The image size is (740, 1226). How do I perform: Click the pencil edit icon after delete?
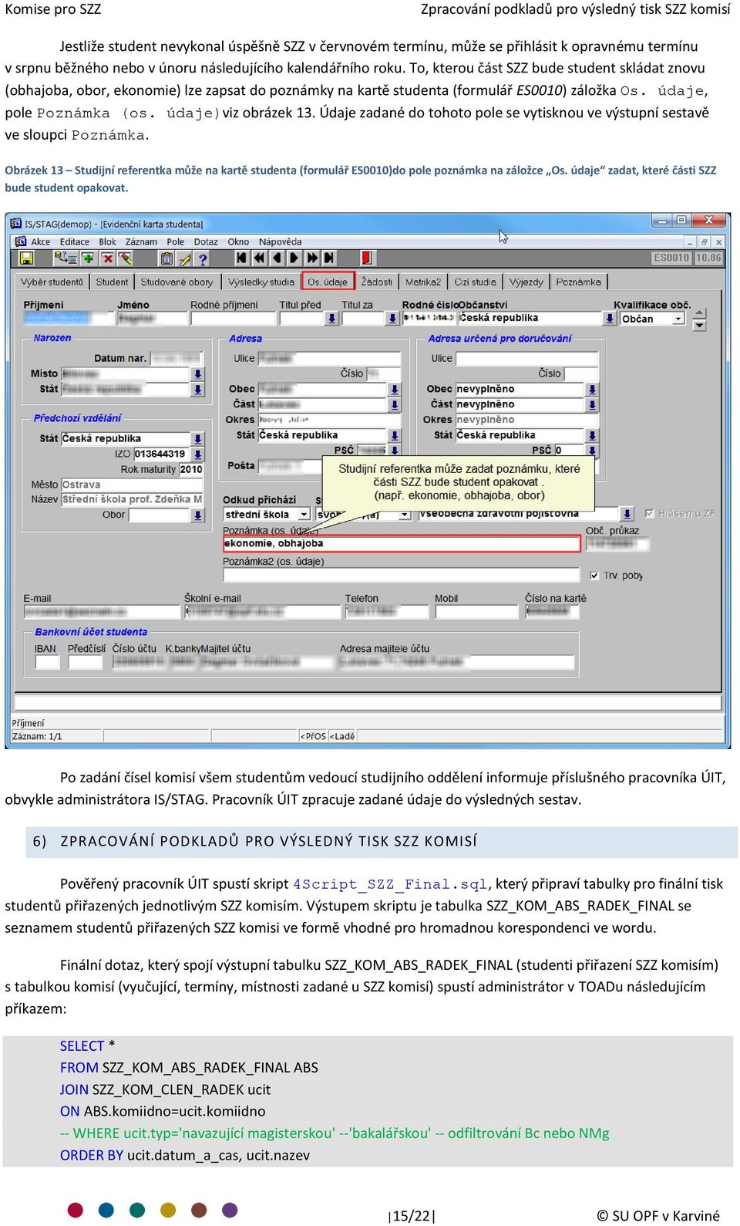click(x=126, y=258)
